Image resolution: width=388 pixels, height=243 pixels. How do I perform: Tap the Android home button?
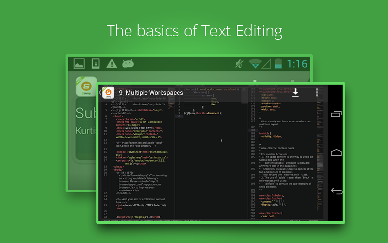point(336,152)
